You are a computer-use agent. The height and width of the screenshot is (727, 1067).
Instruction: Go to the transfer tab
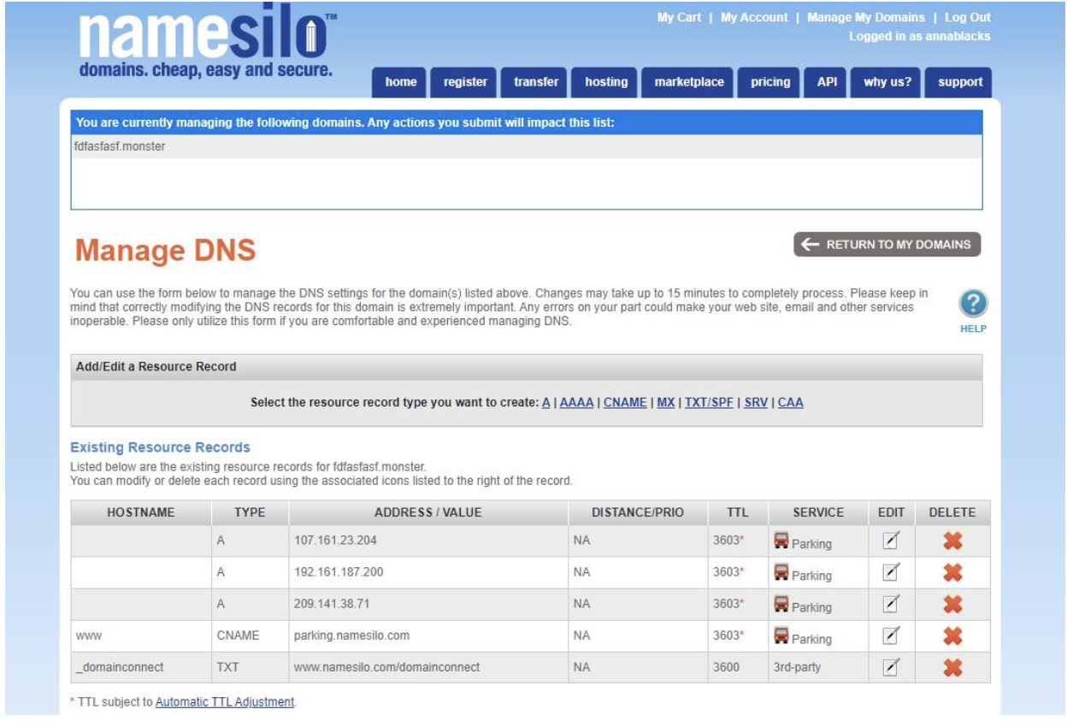(x=536, y=82)
